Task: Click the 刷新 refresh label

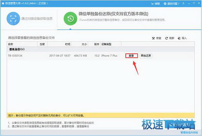Action: point(172,38)
